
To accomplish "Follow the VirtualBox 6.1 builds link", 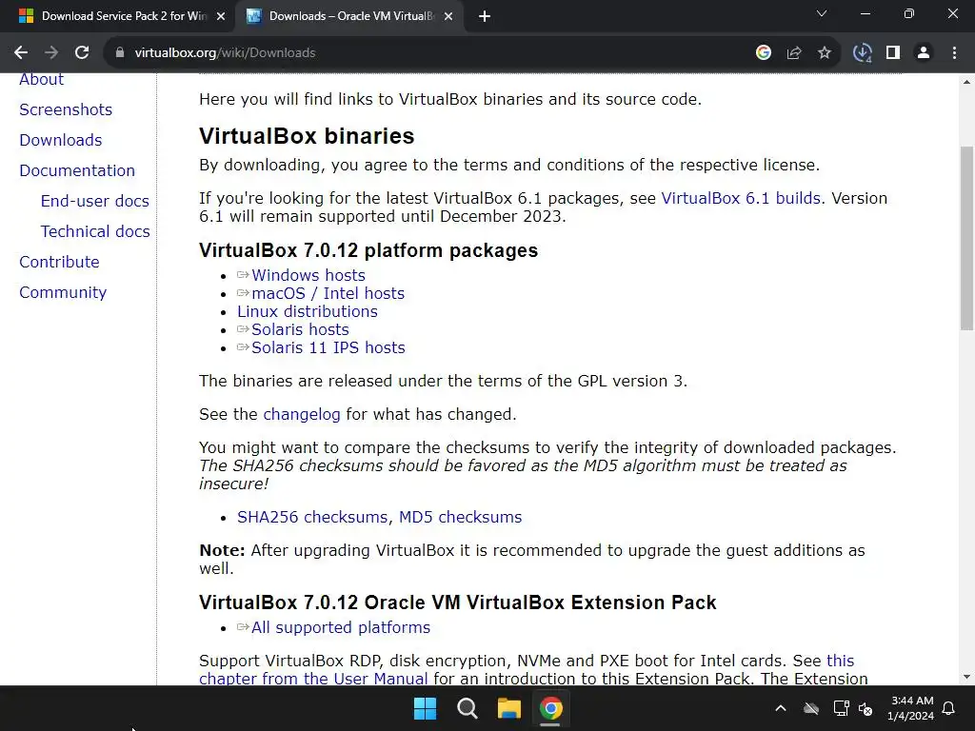I will 741,198.
